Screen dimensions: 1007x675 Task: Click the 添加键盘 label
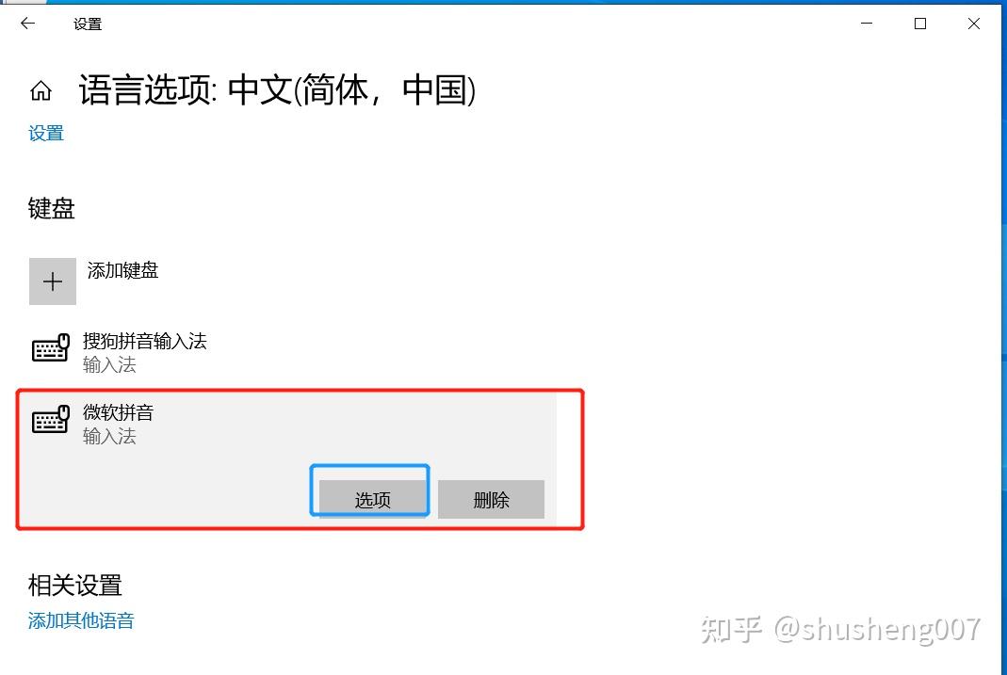click(x=122, y=271)
